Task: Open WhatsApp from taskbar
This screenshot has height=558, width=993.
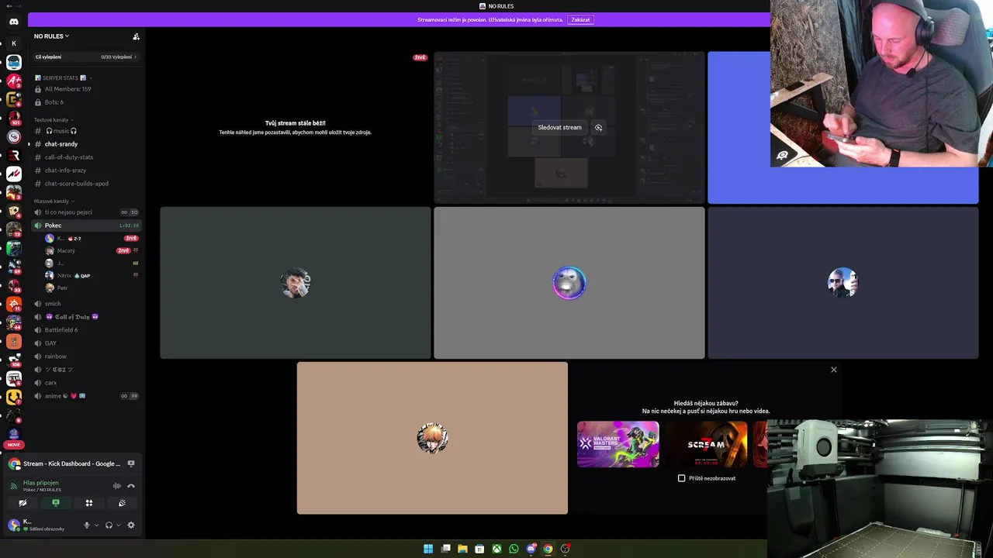Action: pos(514,549)
